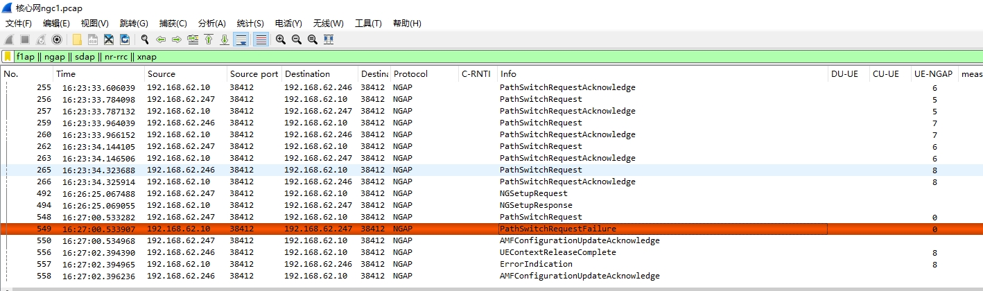The width and height of the screenshot is (983, 291).
Task: Go back with the left green arrow
Action: tap(161, 39)
